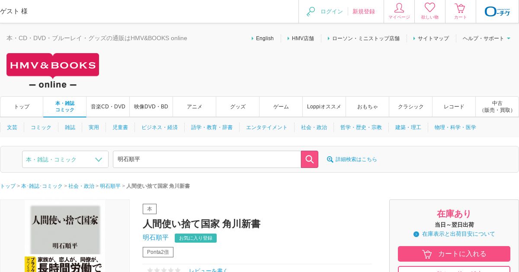Click the advanced search magnifier icon
Viewport: 519px width, 272px height.
pyautogui.click(x=330, y=159)
